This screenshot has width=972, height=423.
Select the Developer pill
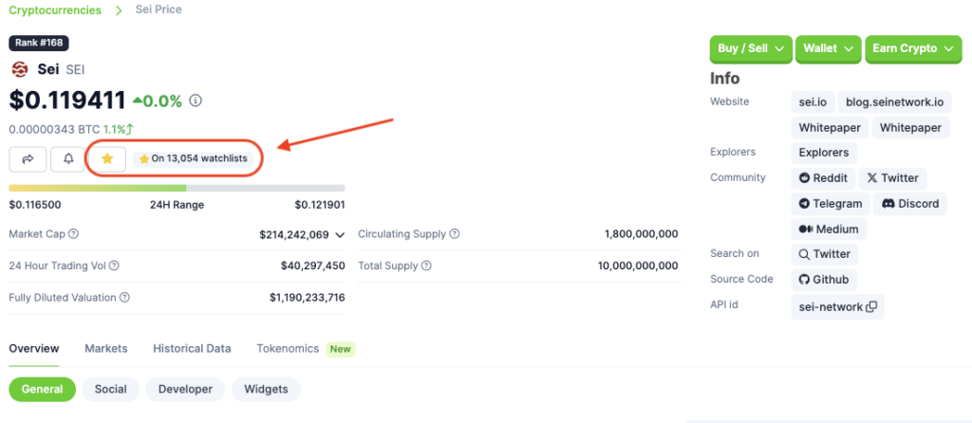pos(185,390)
